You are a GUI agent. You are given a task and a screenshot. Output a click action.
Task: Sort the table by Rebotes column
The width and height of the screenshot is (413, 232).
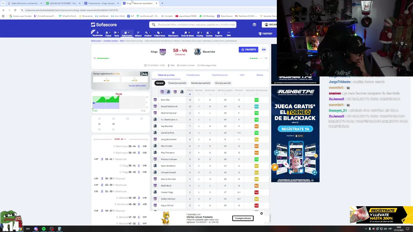(x=199, y=92)
